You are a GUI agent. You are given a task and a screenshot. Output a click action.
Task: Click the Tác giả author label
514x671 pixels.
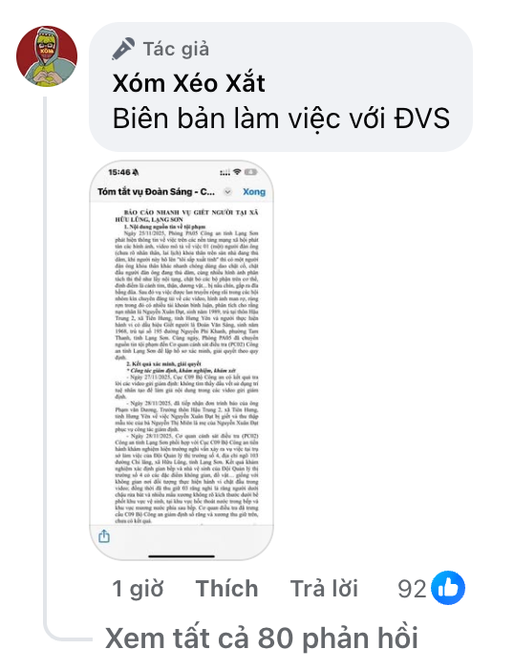[176, 49]
